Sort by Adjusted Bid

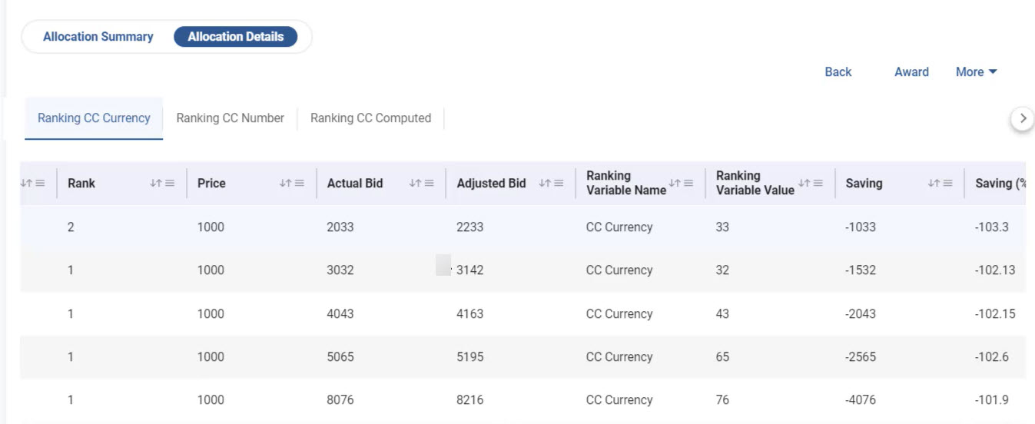(x=545, y=184)
